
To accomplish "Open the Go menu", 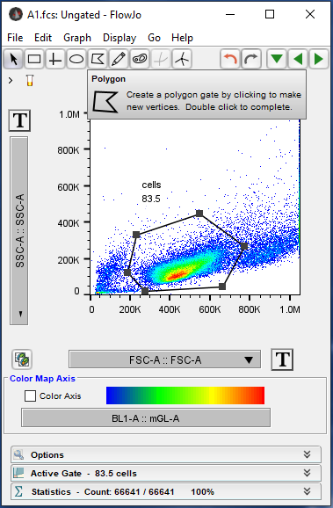I will pyautogui.click(x=154, y=38).
